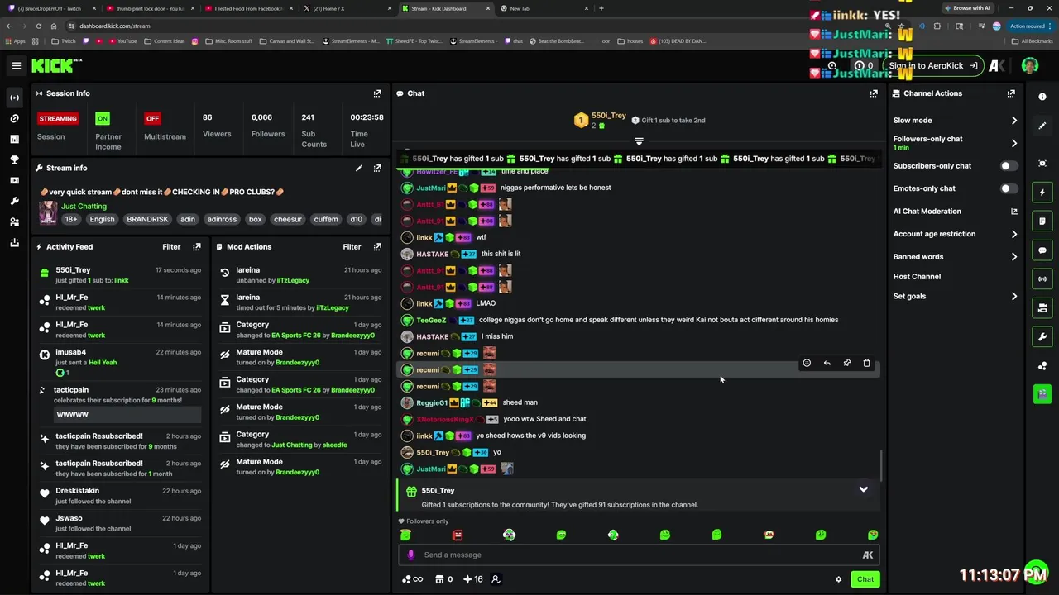
Task: Open chat settings gear icon
Action: (838, 579)
